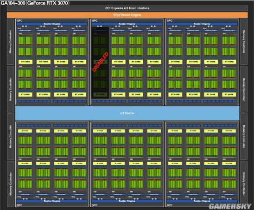The height and width of the screenshot is (210, 254).
Task: Click the bottom-right GPC Raster Engine bar
Action: coord(202,201)
